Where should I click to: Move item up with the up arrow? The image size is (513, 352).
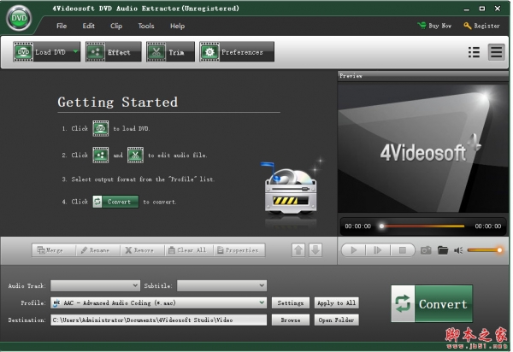[x=298, y=250]
